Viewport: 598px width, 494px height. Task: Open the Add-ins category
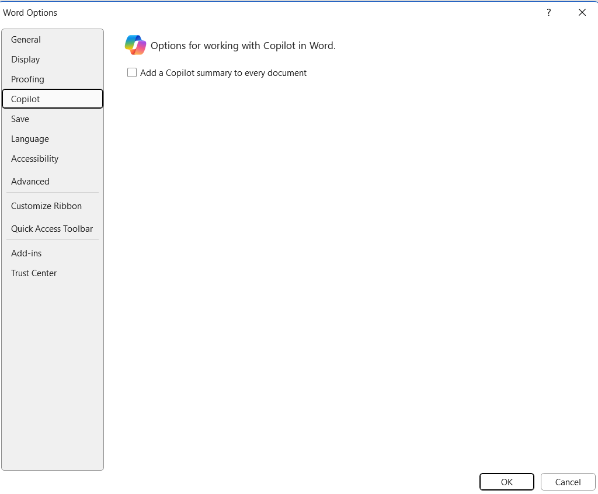tap(52, 253)
